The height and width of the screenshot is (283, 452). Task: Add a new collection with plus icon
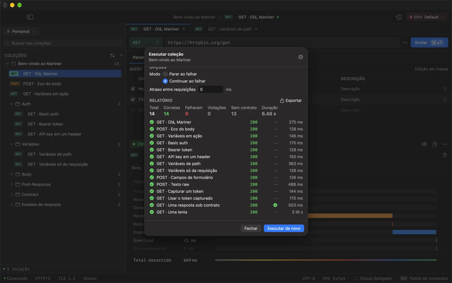[x=121, y=55]
